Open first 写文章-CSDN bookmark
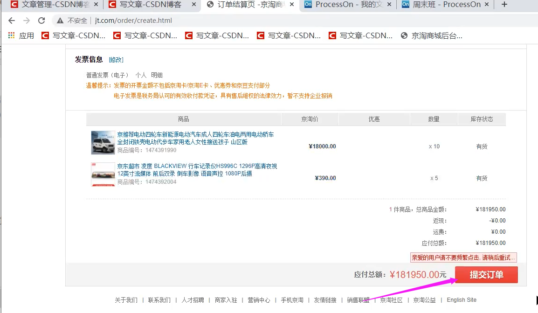Screen dimensions: 538x313 (73, 35)
